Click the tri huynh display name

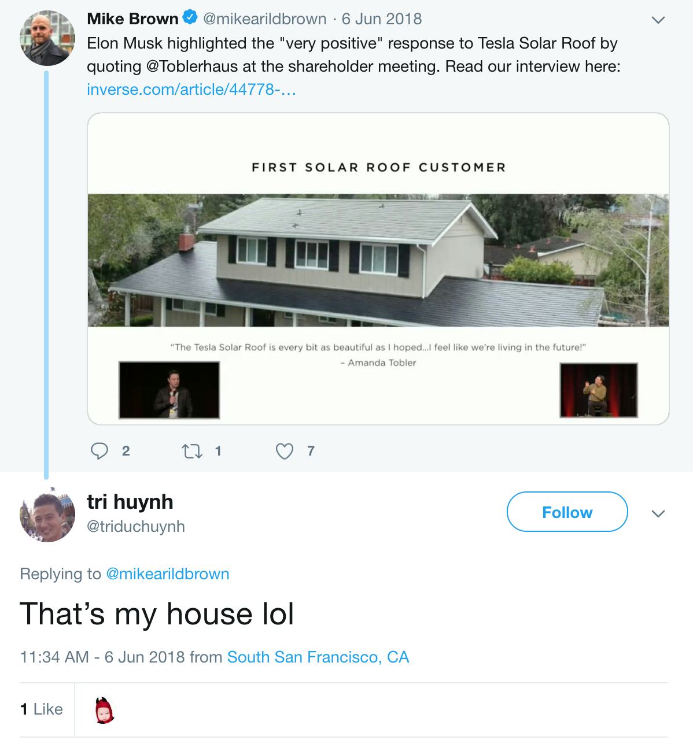tap(130, 501)
